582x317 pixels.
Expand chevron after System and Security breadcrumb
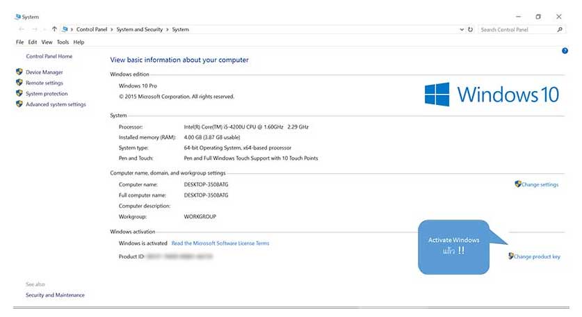(x=168, y=29)
